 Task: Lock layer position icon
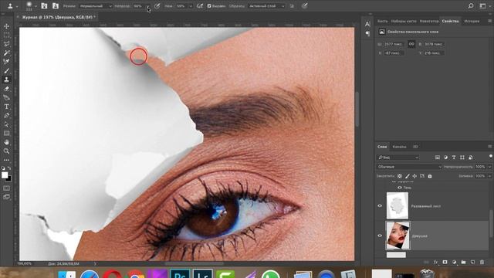(414, 176)
